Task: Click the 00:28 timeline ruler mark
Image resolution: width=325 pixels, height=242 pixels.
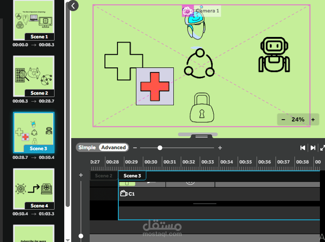Action: tap(112, 162)
